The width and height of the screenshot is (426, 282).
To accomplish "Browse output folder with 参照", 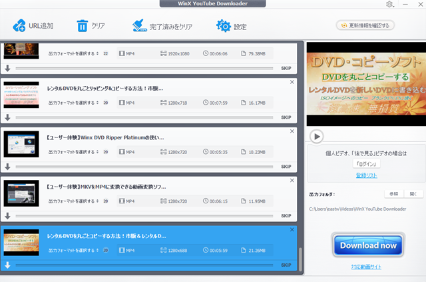I will (x=394, y=194).
